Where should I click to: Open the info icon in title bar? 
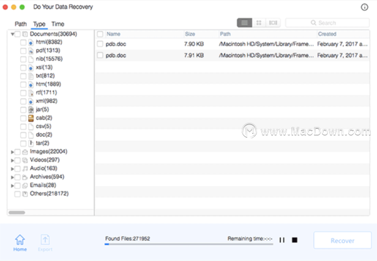coord(365,7)
